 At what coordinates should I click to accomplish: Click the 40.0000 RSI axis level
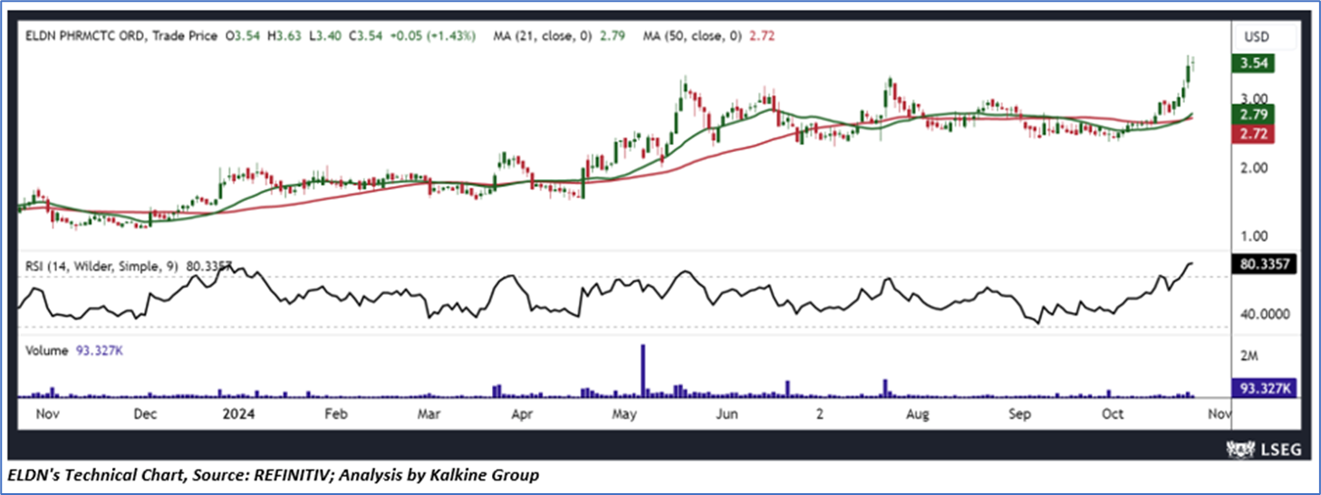click(x=1263, y=315)
